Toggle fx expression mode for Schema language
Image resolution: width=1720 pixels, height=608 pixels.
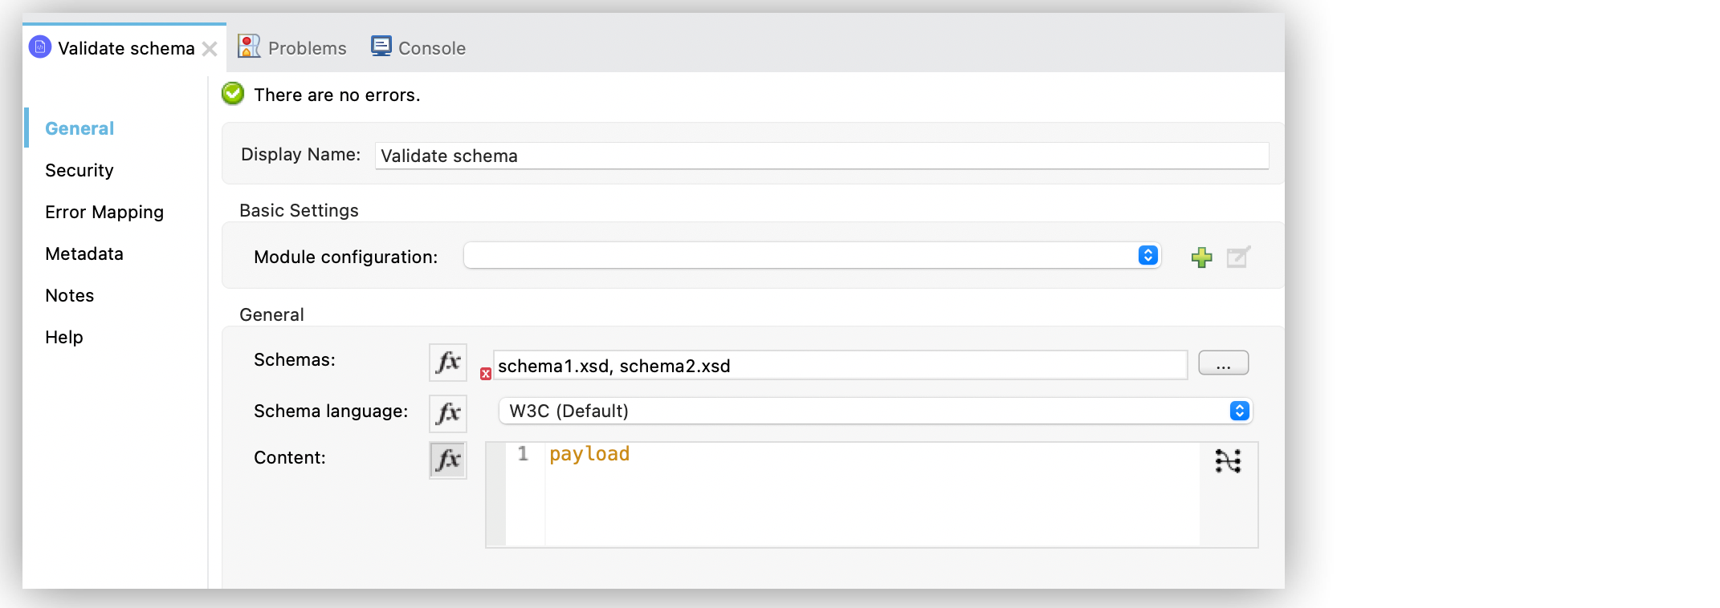448,413
